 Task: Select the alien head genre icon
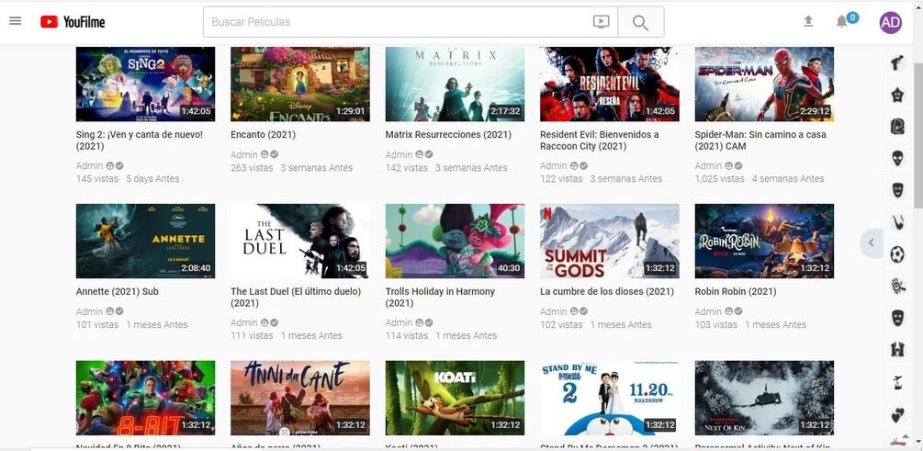coord(897,158)
